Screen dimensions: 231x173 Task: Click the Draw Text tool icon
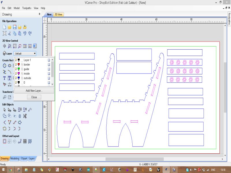coord(4,78)
